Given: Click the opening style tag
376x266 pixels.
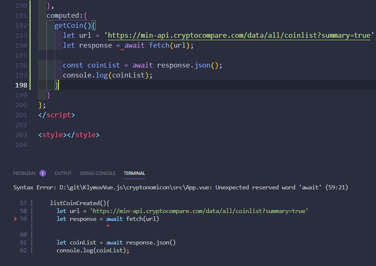Looking at the screenshot, I should coord(53,135).
